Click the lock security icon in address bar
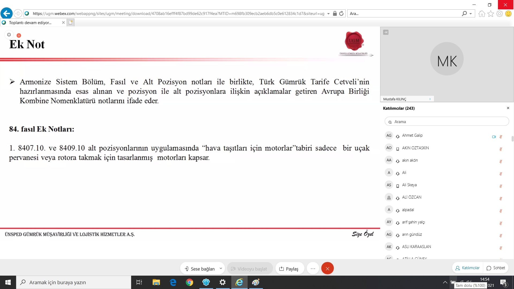The width and height of the screenshot is (514, 289). point(335,13)
